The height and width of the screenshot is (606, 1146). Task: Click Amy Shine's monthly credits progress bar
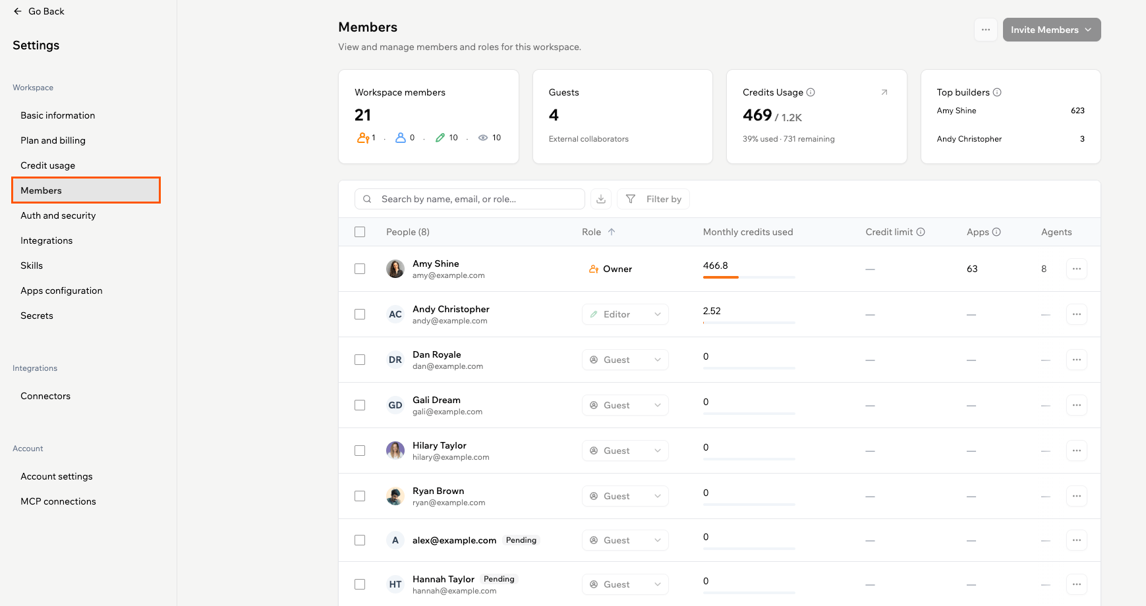coord(749,277)
